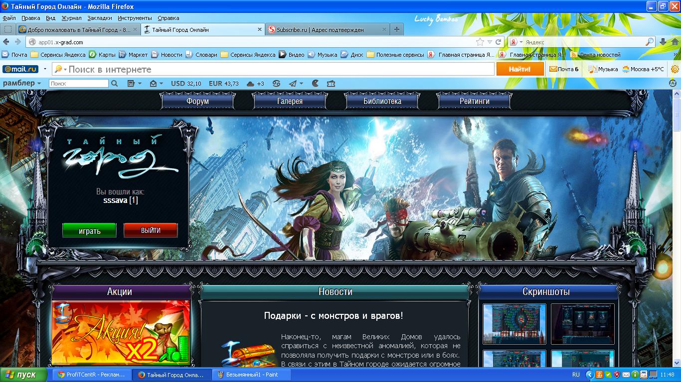
Task: Open the Рейтинги section
Action: (474, 101)
